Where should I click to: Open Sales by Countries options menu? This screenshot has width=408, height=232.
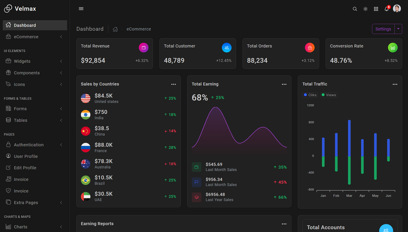click(x=174, y=84)
